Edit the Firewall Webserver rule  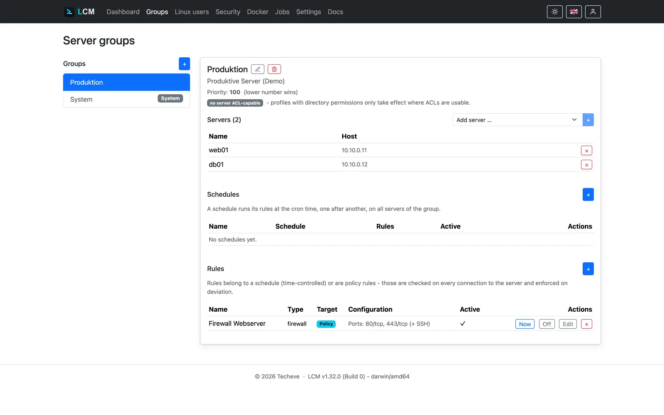point(568,324)
